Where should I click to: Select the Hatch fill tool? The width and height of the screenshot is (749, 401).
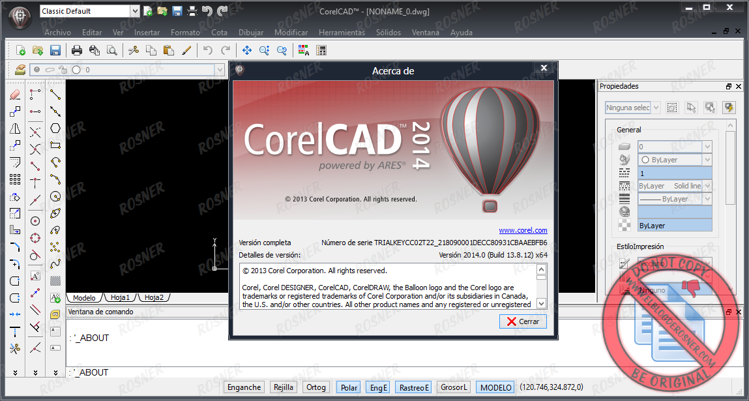pyautogui.click(x=55, y=281)
